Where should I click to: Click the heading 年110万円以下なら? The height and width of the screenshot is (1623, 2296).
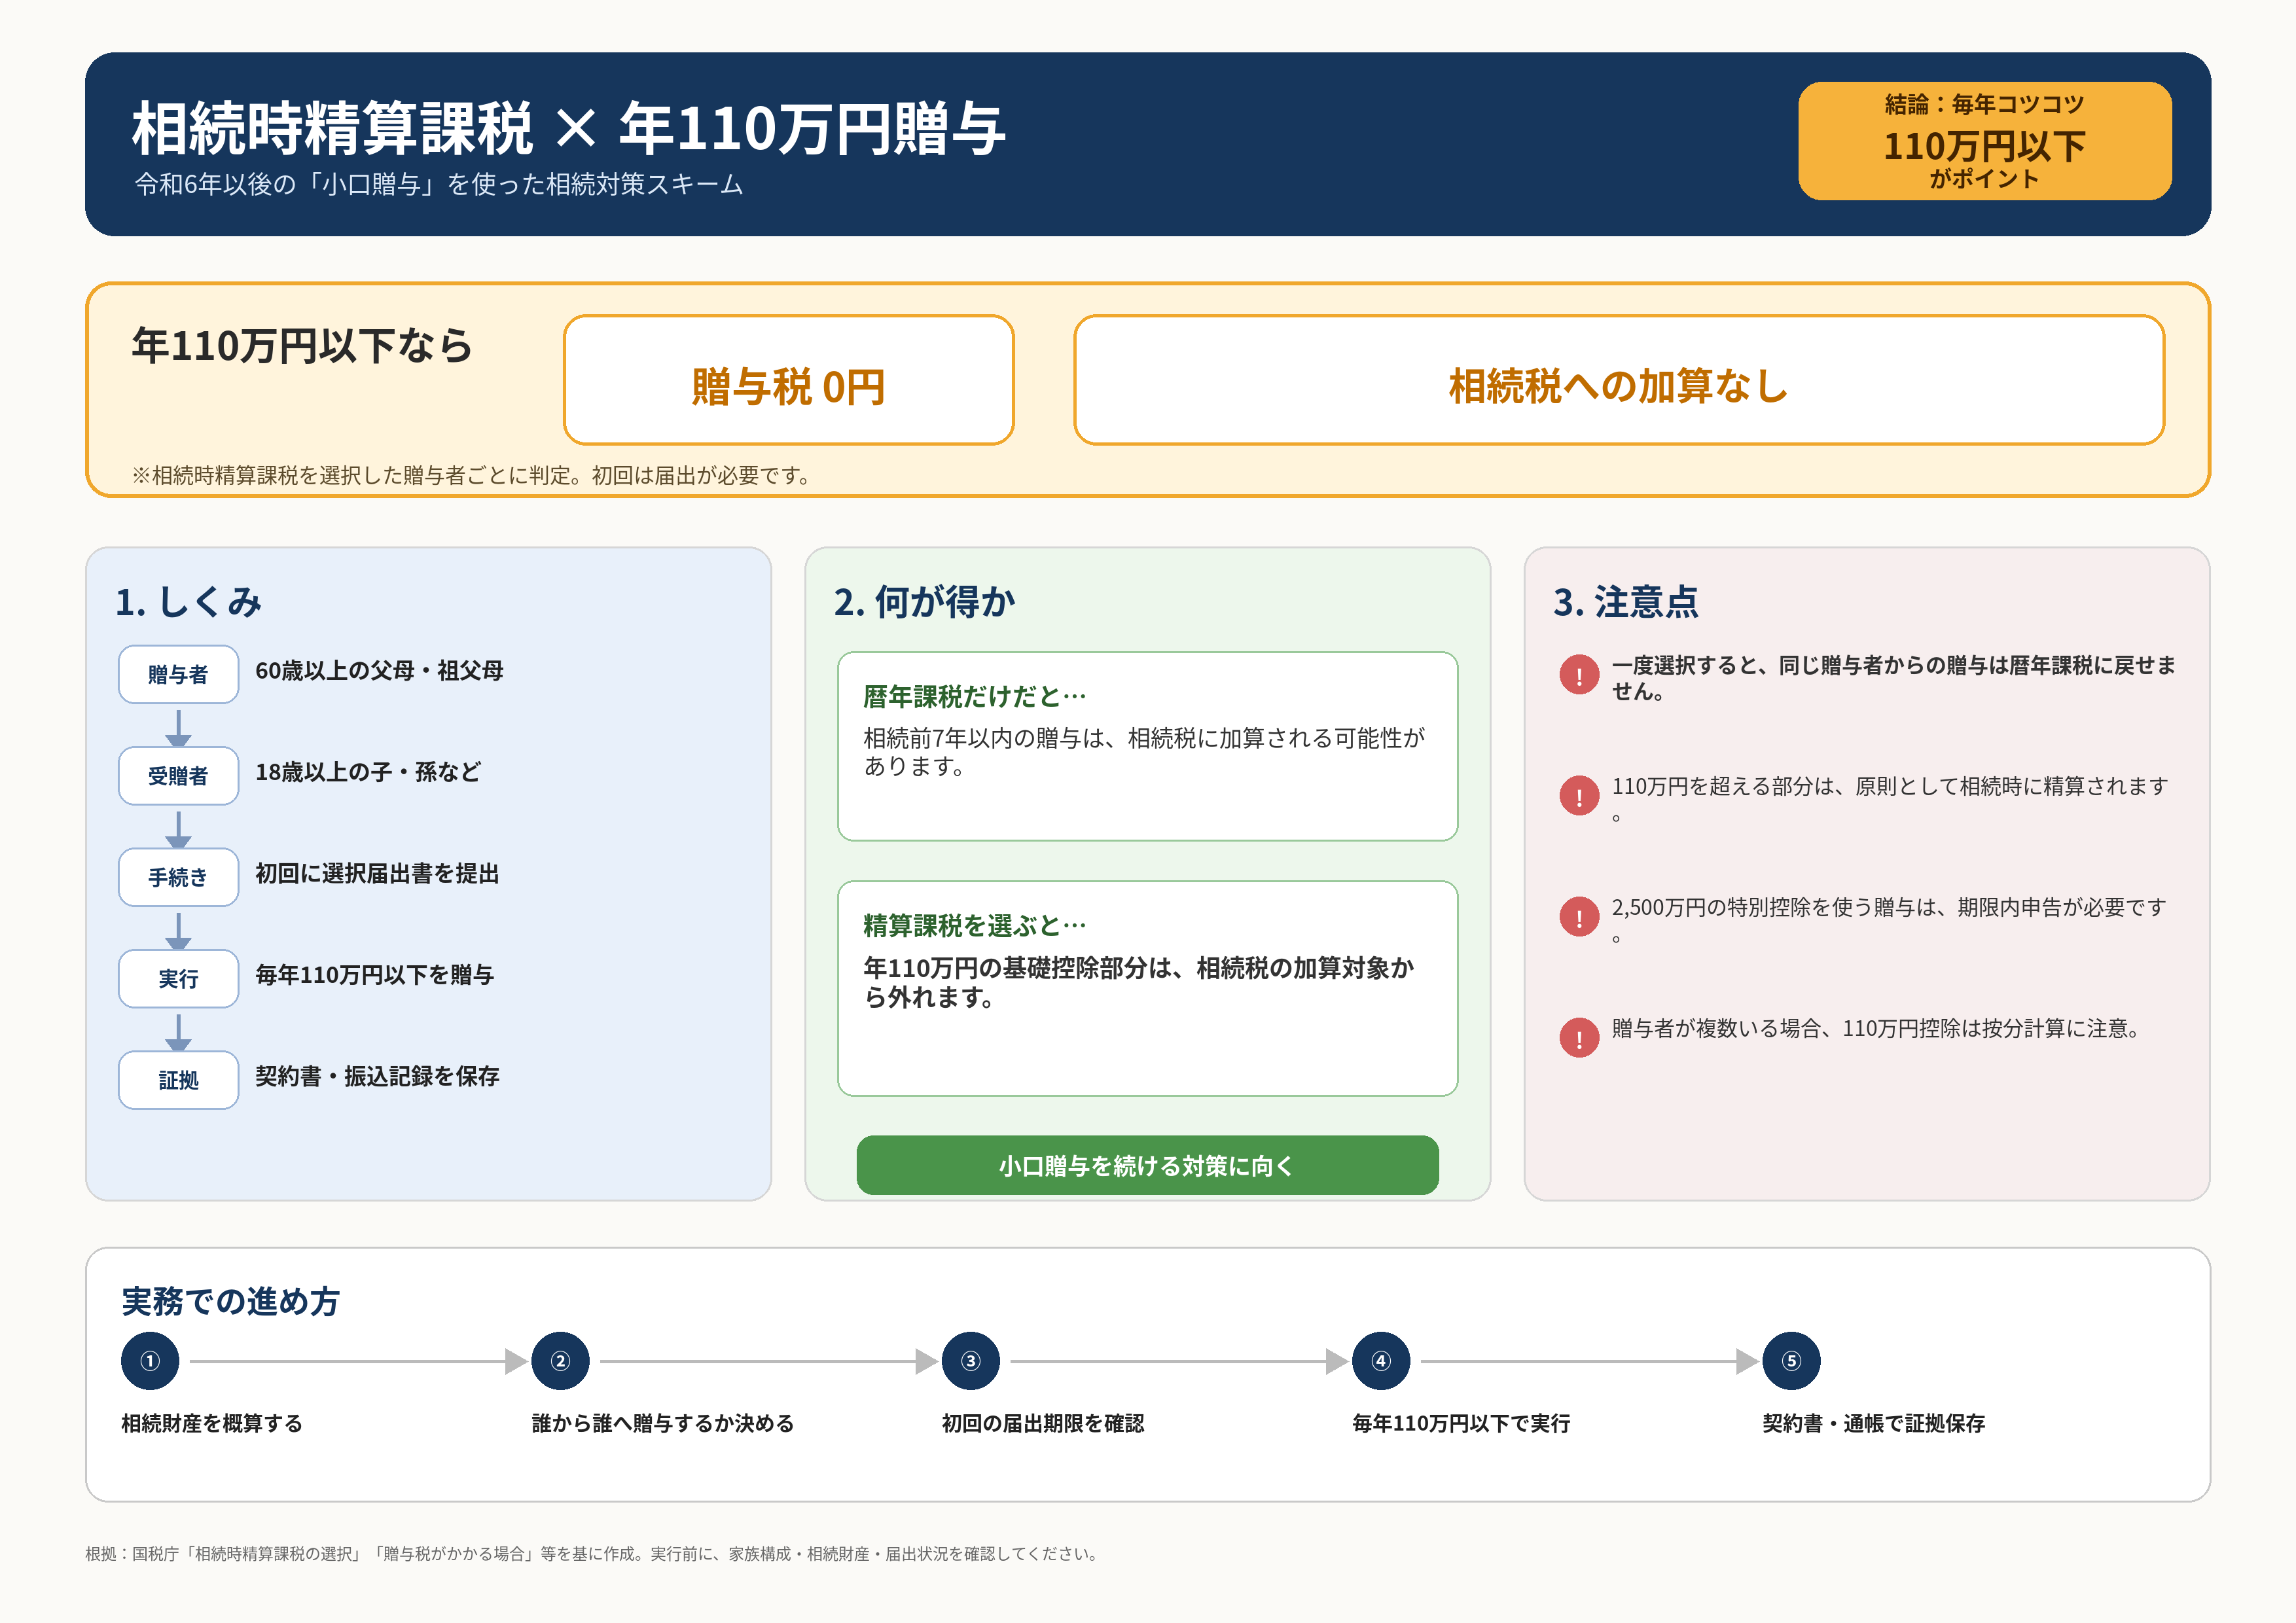click(302, 346)
